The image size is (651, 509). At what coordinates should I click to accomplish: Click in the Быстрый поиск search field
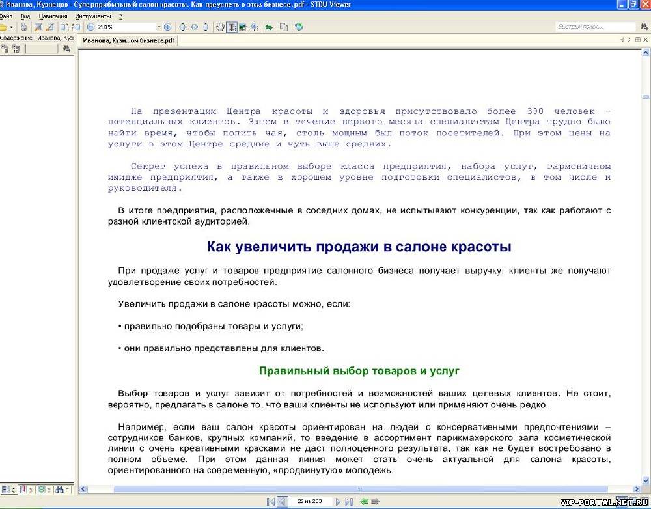594,27
